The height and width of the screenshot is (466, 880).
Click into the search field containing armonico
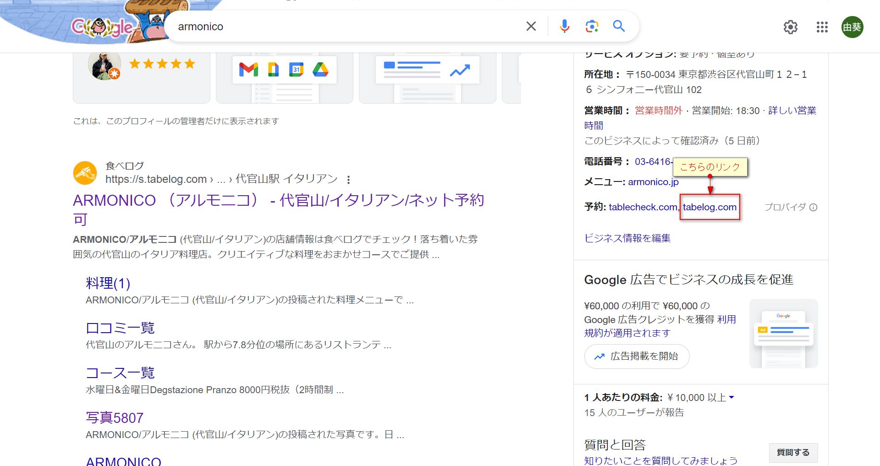pos(344,27)
